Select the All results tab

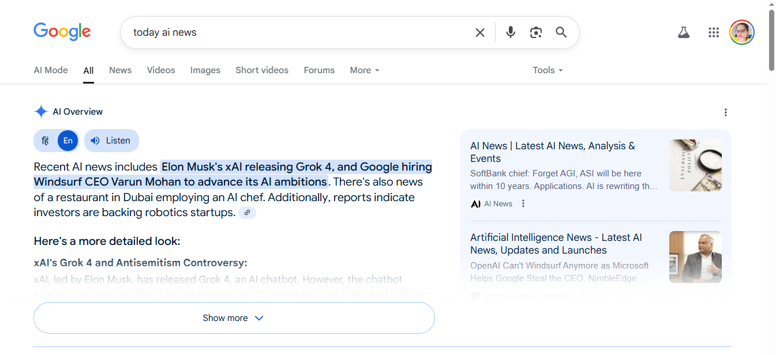[x=88, y=71]
